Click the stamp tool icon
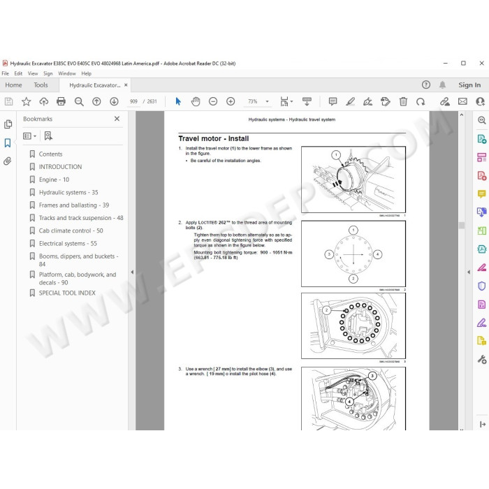Screen dimensions: 489x489 (386, 101)
